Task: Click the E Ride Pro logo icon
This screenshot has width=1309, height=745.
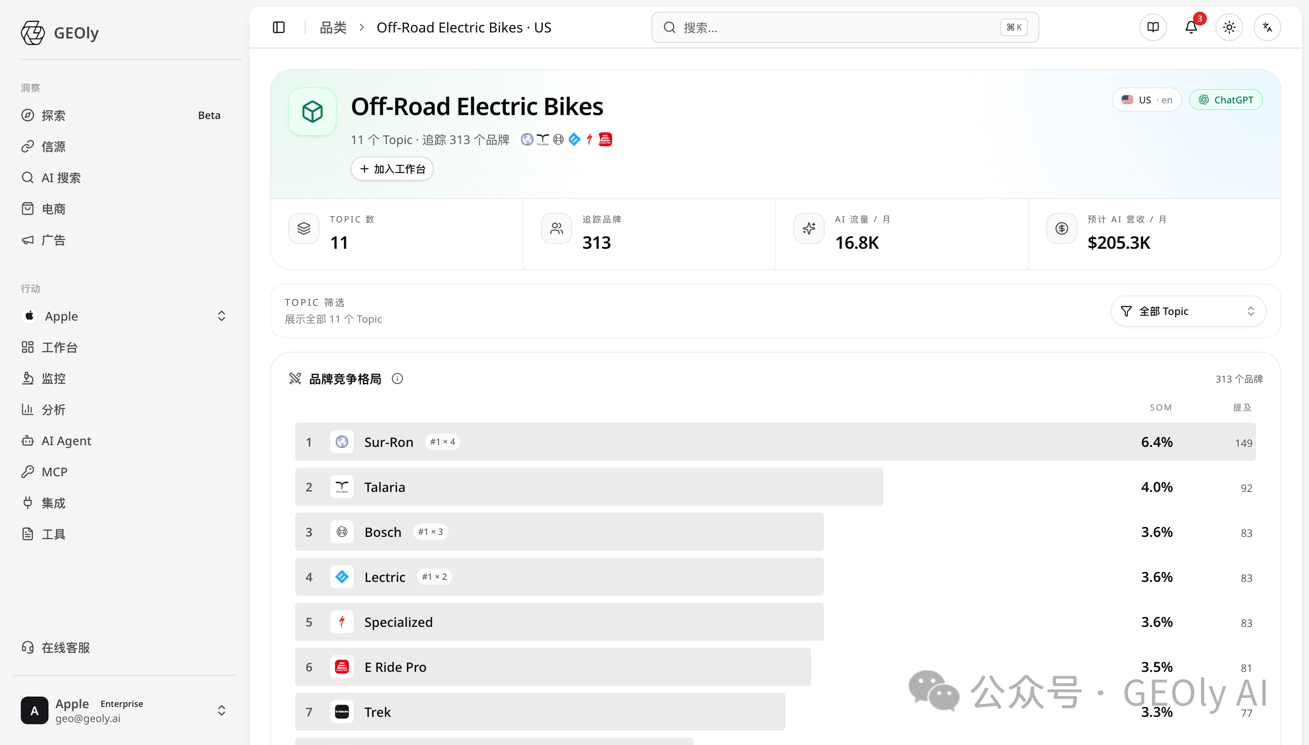Action: [342, 667]
